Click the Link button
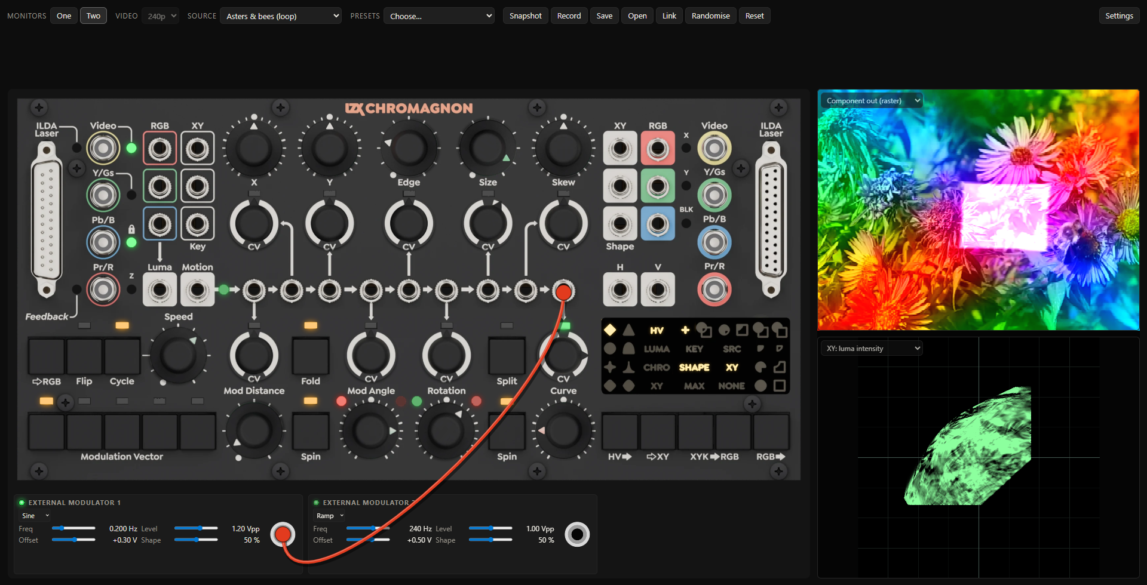1147x585 pixels. point(669,16)
